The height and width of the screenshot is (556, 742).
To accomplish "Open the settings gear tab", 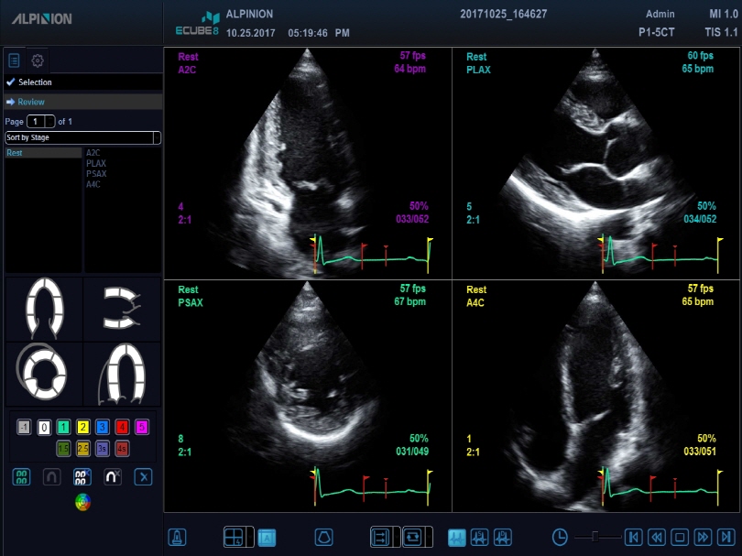I will (x=38, y=61).
